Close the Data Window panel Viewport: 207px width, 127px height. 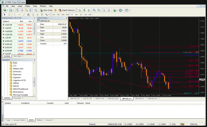coord(66,18)
